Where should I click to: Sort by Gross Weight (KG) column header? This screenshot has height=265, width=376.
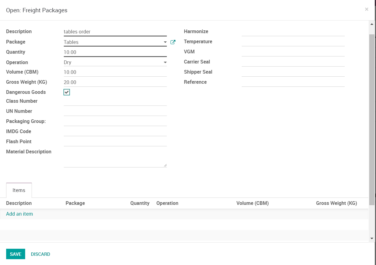click(x=336, y=203)
